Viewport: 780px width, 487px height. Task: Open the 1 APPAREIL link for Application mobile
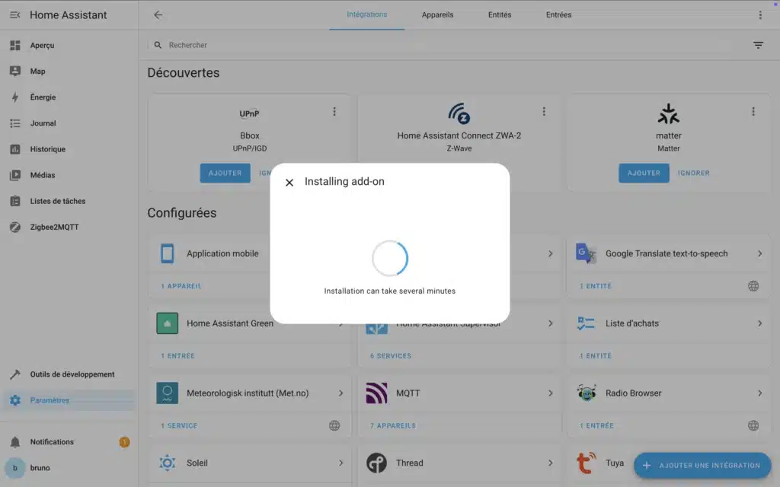tap(181, 286)
